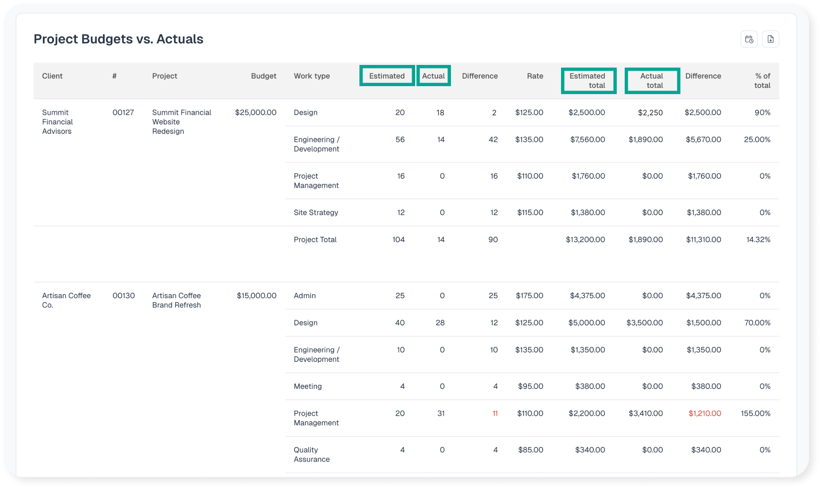Click the red $1,210.00 difference value
821x489 pixels.
tap(705, 413)
